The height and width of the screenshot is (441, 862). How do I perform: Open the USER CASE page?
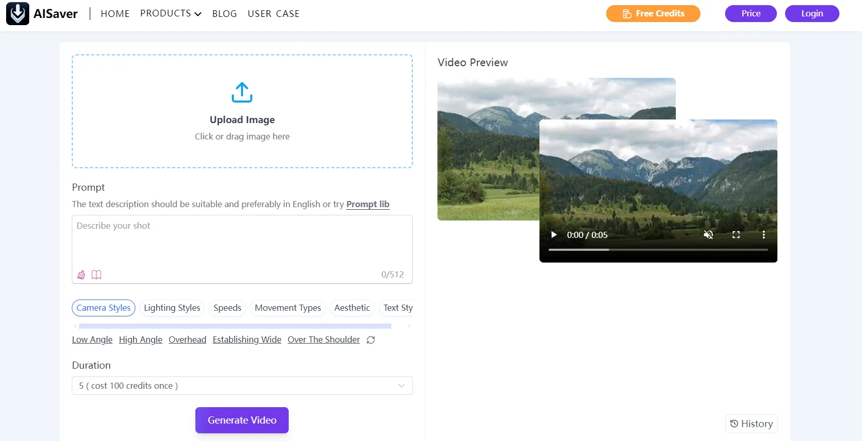(273, 14)
